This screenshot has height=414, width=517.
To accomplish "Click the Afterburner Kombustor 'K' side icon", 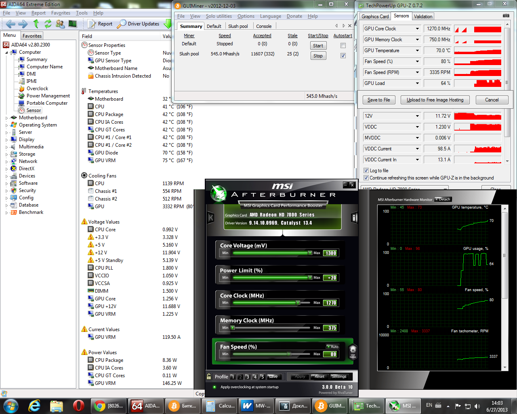I will click(x=210, y=218).
